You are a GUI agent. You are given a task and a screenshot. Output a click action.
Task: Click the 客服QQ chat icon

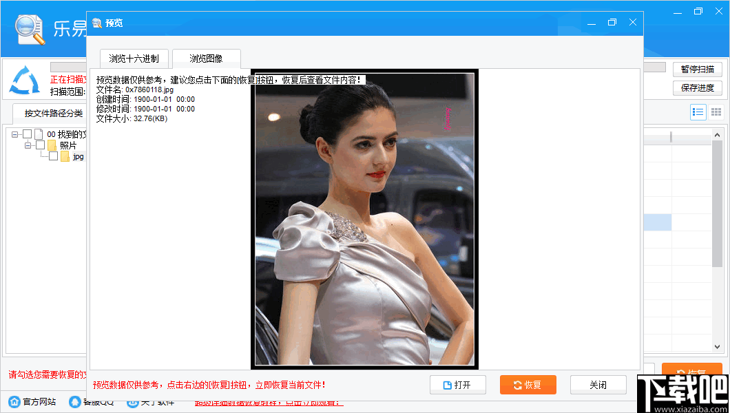tap(74, 401)
